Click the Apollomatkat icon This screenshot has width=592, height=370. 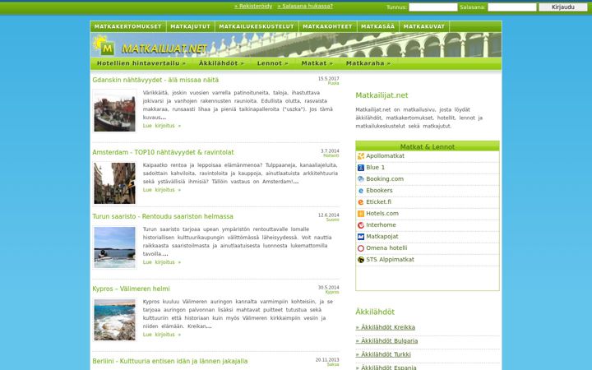(x=361, y=156)
